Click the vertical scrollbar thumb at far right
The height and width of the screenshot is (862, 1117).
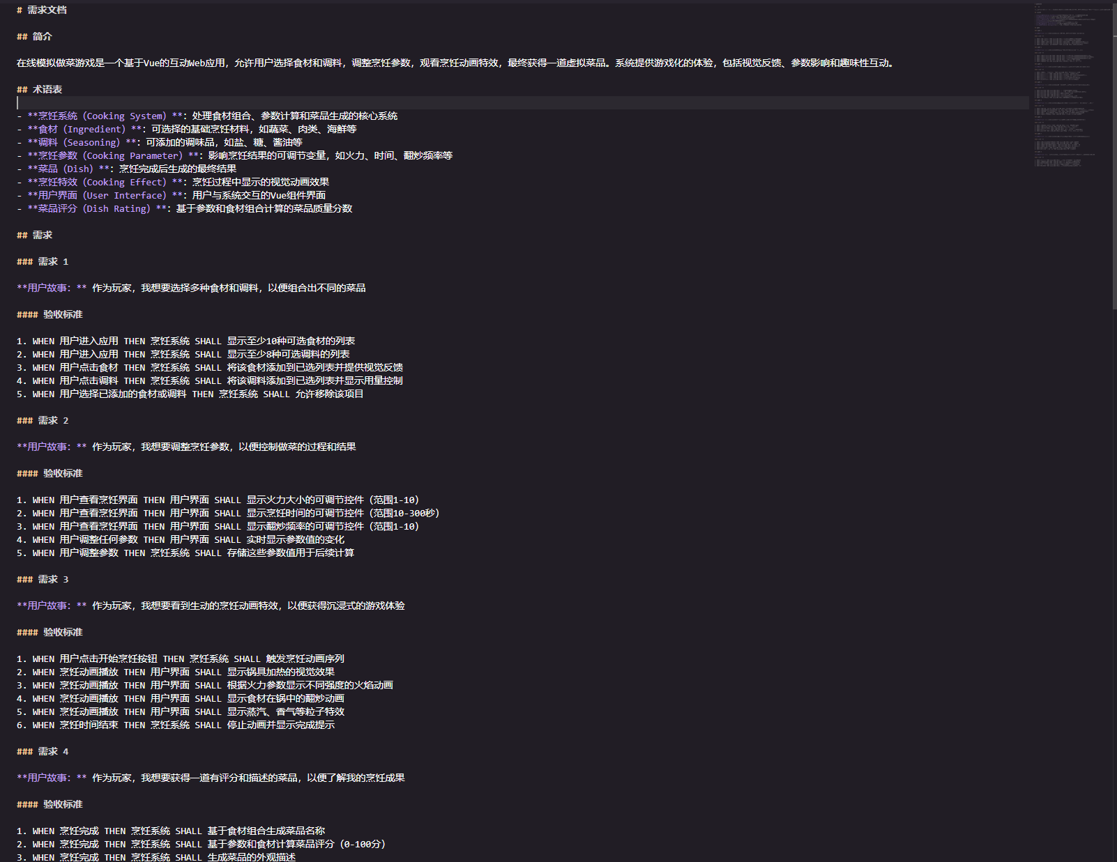tap(1114, 155)
